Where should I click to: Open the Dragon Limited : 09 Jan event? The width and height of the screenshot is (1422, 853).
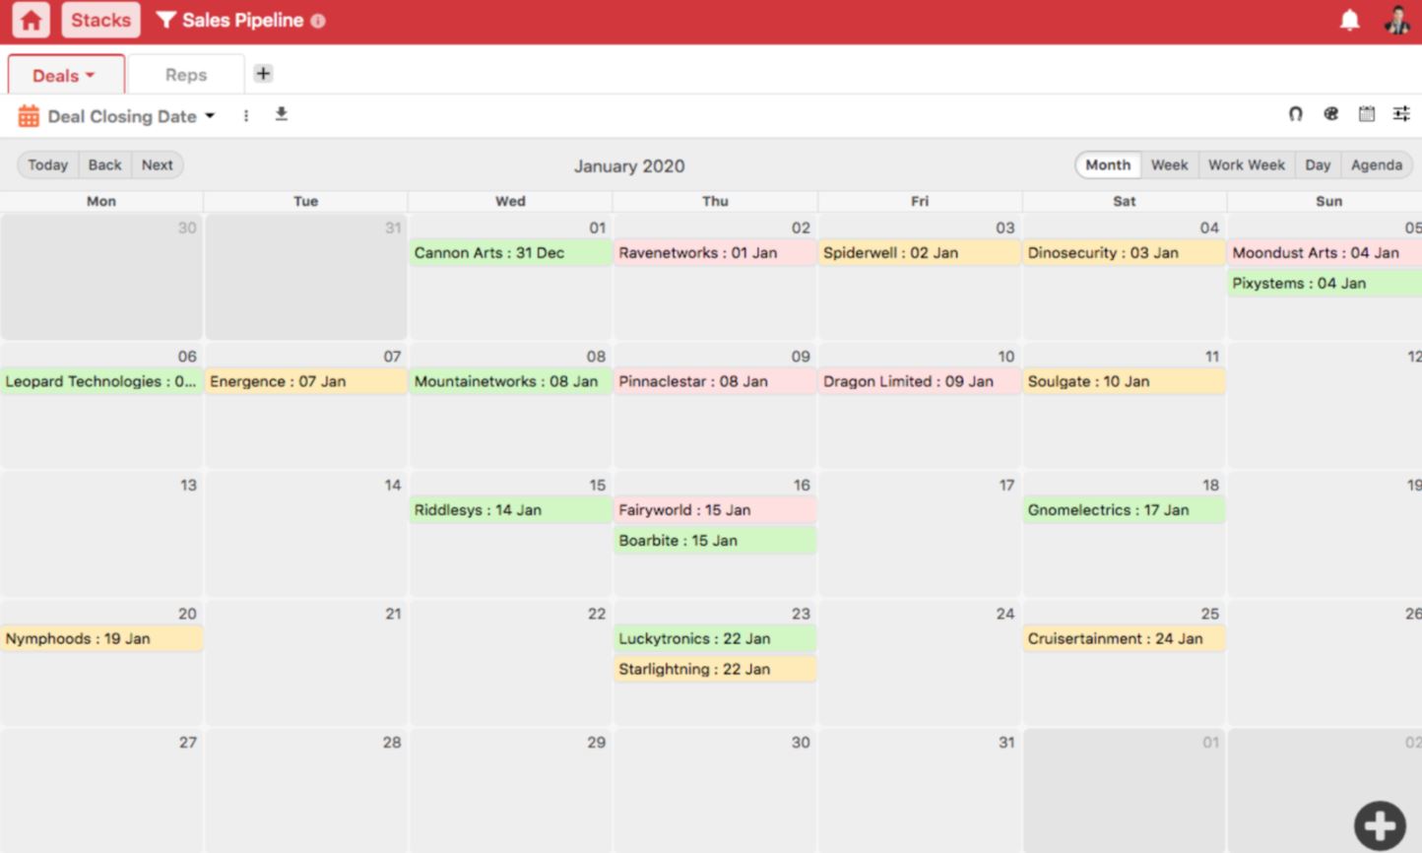920,382
